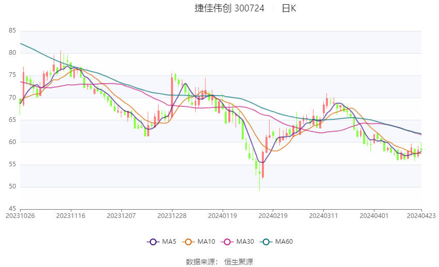This screenshot has height=267, width=439.
Task: Click the y-axis value 50
Action: [x=12, y=186]
